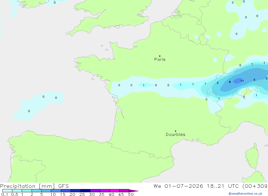268x196 pixels.
Task: Click the legend swatch between 0.5 and 1
Action: 17,191
